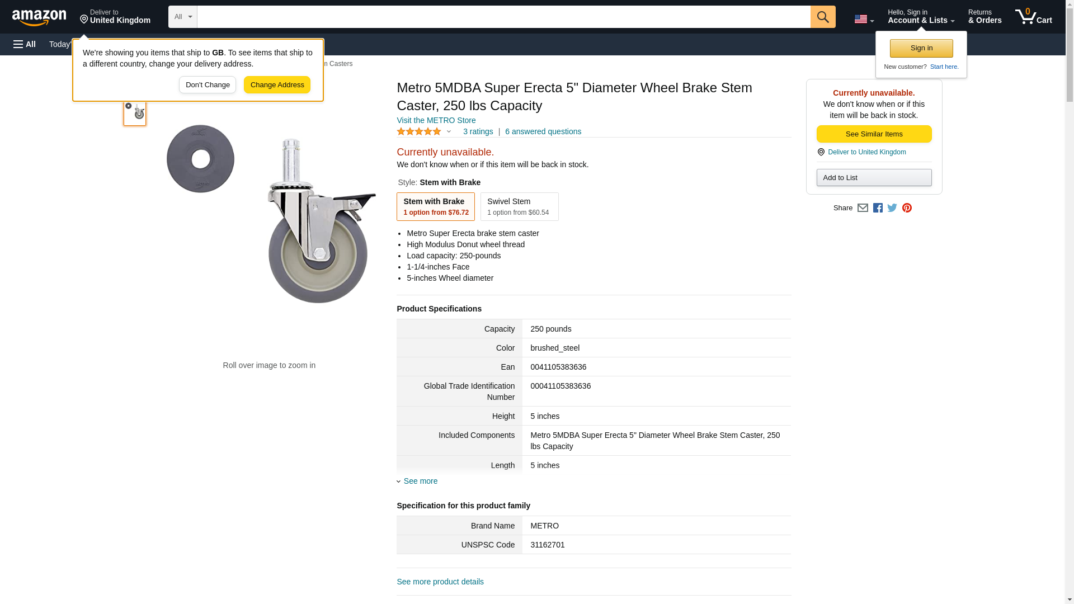The image size is (1074, 604).
Task: Click the Change Address button
Action: [277, 85]
